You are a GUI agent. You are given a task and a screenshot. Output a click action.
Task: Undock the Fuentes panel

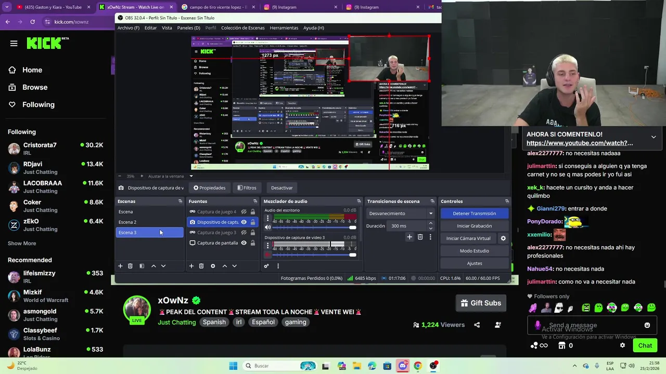255,202
